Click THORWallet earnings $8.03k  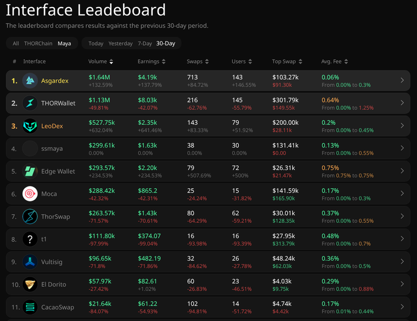click(147, 100)
